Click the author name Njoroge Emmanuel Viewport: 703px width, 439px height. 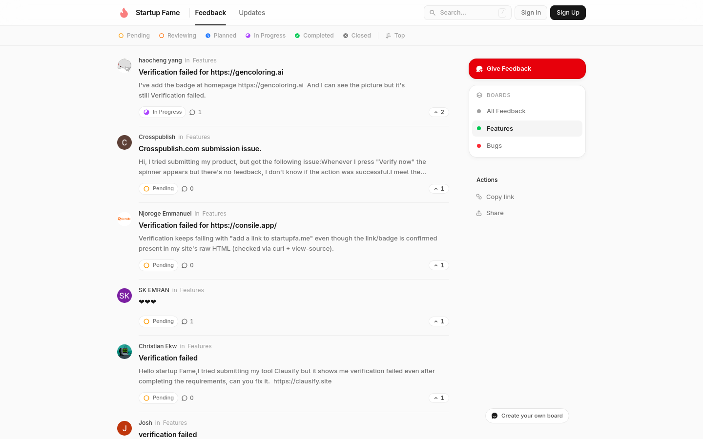165,214
